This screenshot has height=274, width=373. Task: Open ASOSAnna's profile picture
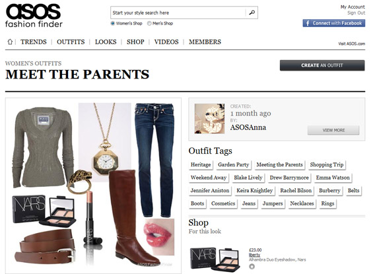click(x=209, y=119)
